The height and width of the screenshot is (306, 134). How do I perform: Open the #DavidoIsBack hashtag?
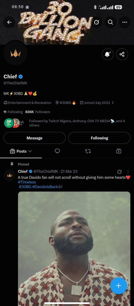pos(45,187)
